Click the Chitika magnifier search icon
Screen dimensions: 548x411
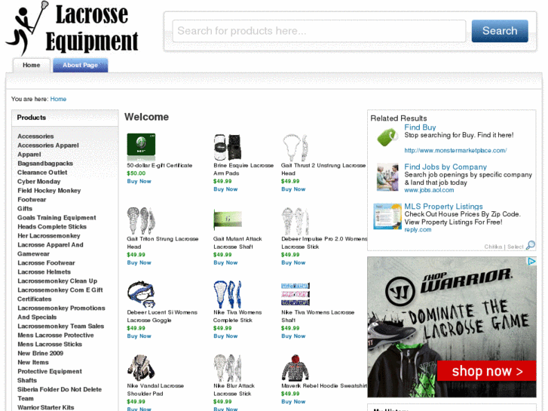point(530,245)
